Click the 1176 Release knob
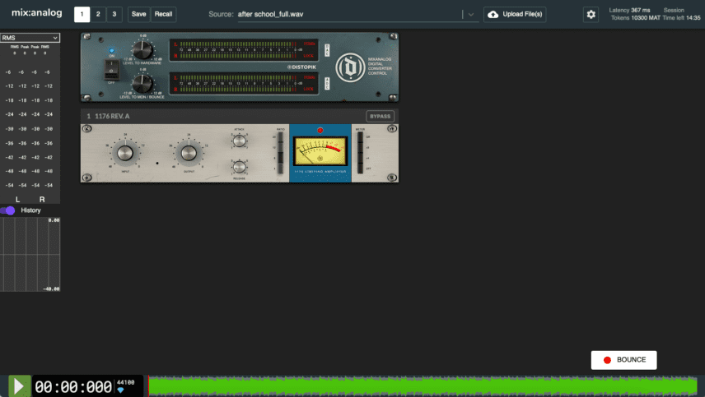Image resolution: width=705 pixels, height=397 pixels. coord(239,167)
